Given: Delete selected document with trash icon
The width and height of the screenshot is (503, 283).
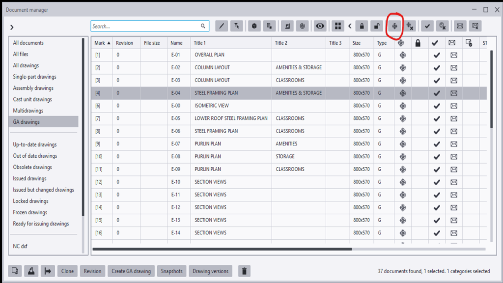Looking at the screenshot, I should pos(245,271).
